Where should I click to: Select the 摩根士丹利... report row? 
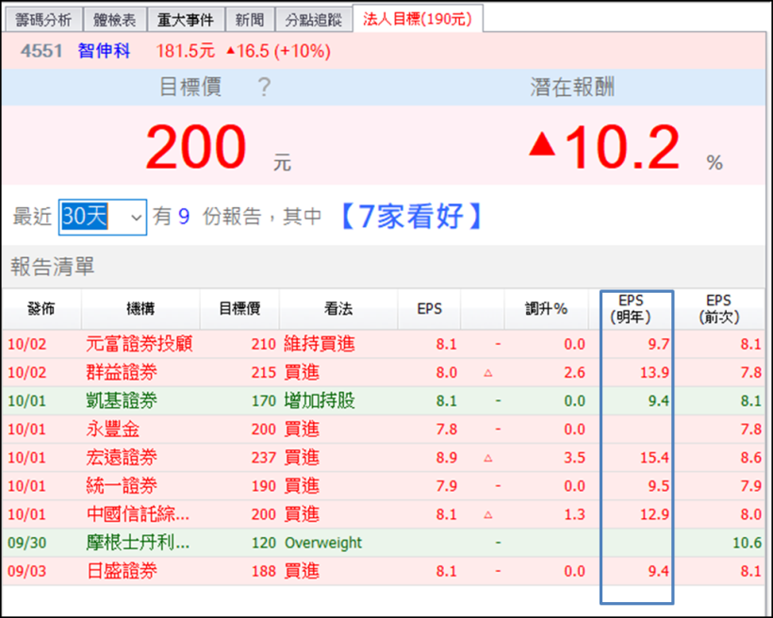pyautogui.click(x=384, y=543)
